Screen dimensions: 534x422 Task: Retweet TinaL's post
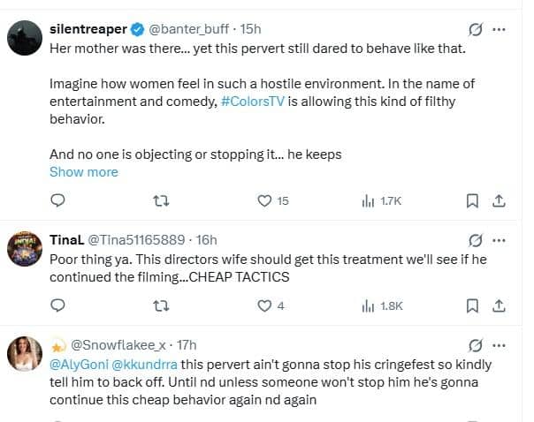pyautogui.click(x=160, y=305)
